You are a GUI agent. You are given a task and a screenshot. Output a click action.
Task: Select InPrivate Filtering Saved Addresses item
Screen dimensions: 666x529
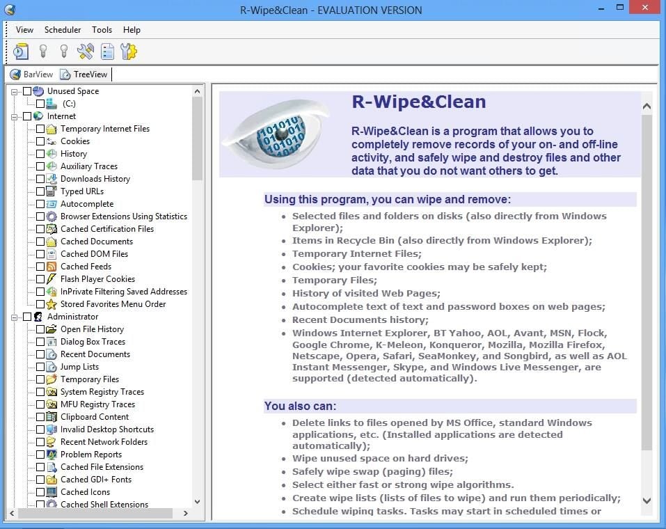point(124,292)
